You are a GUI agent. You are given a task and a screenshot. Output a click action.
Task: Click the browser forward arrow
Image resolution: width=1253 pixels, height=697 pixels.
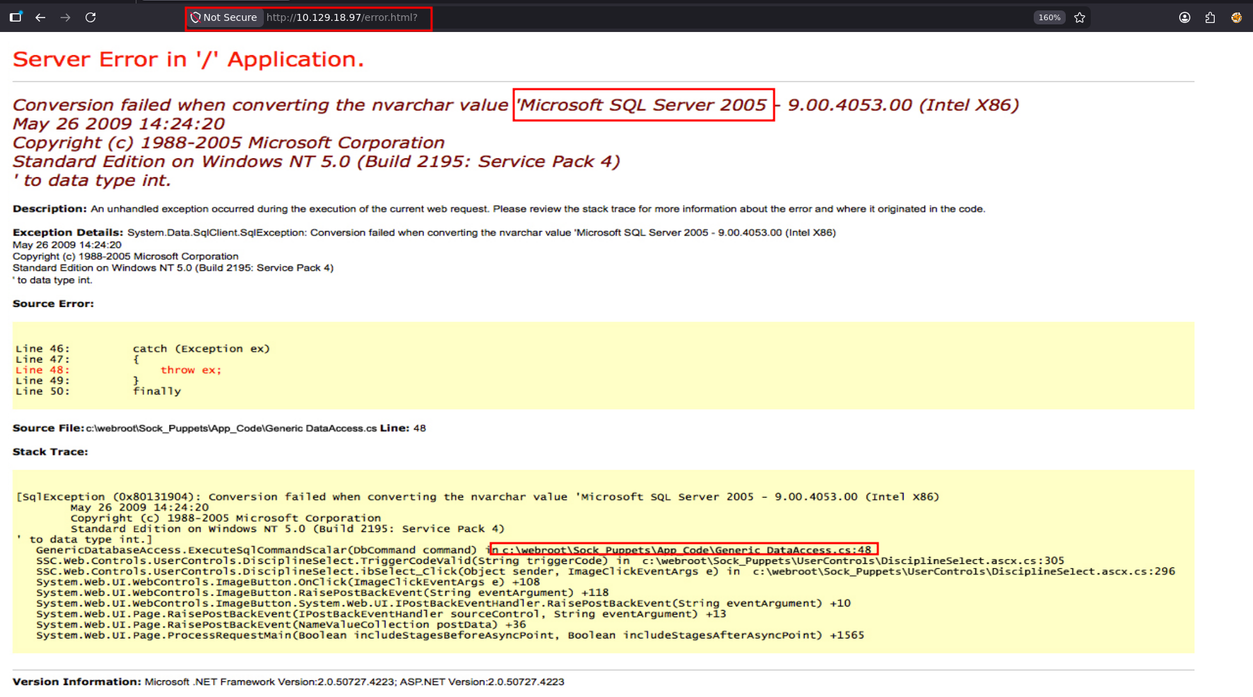pos(65,17)
